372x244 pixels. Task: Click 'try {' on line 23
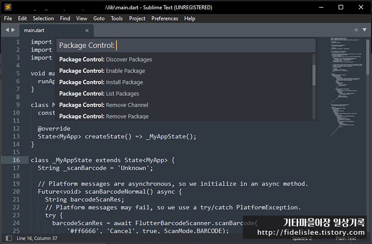[x=54, y=215]
